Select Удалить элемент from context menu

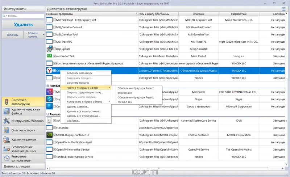coord(78,107)
